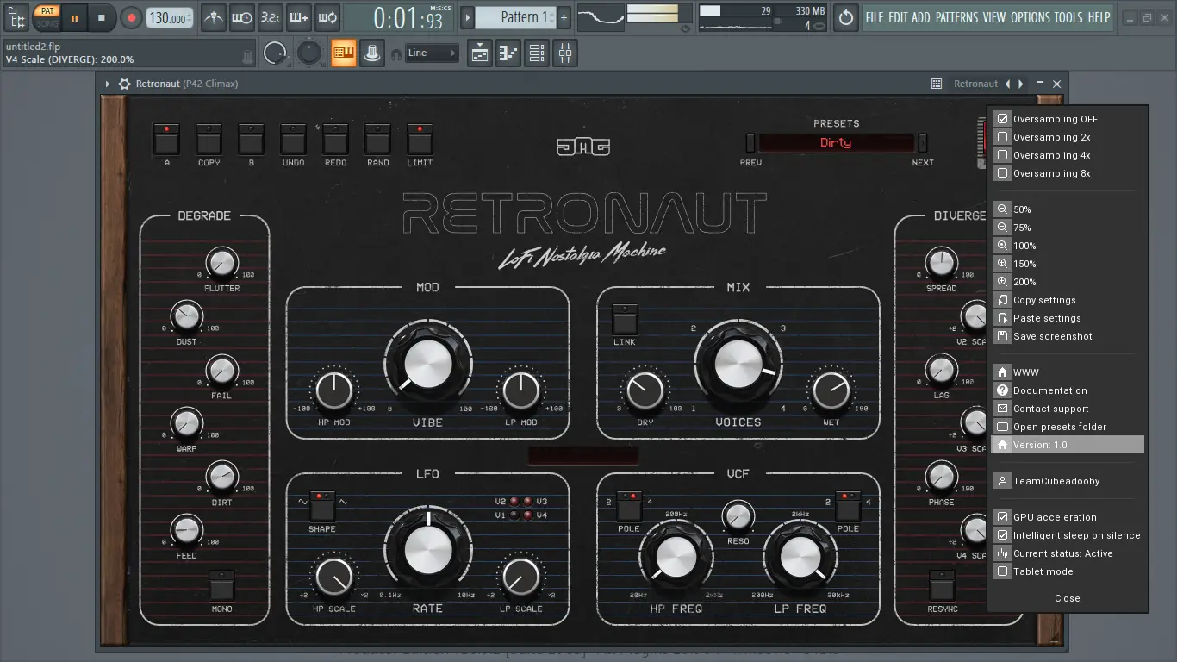Open the Playlist view icon

(x=480, y=53)
